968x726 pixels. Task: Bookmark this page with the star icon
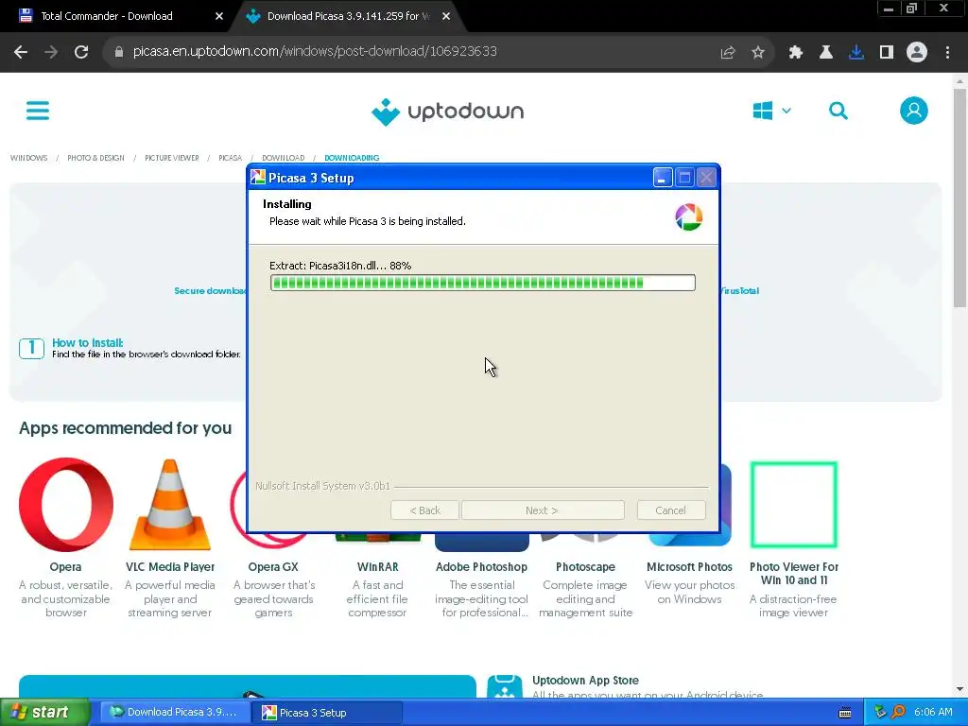point(758,53)
